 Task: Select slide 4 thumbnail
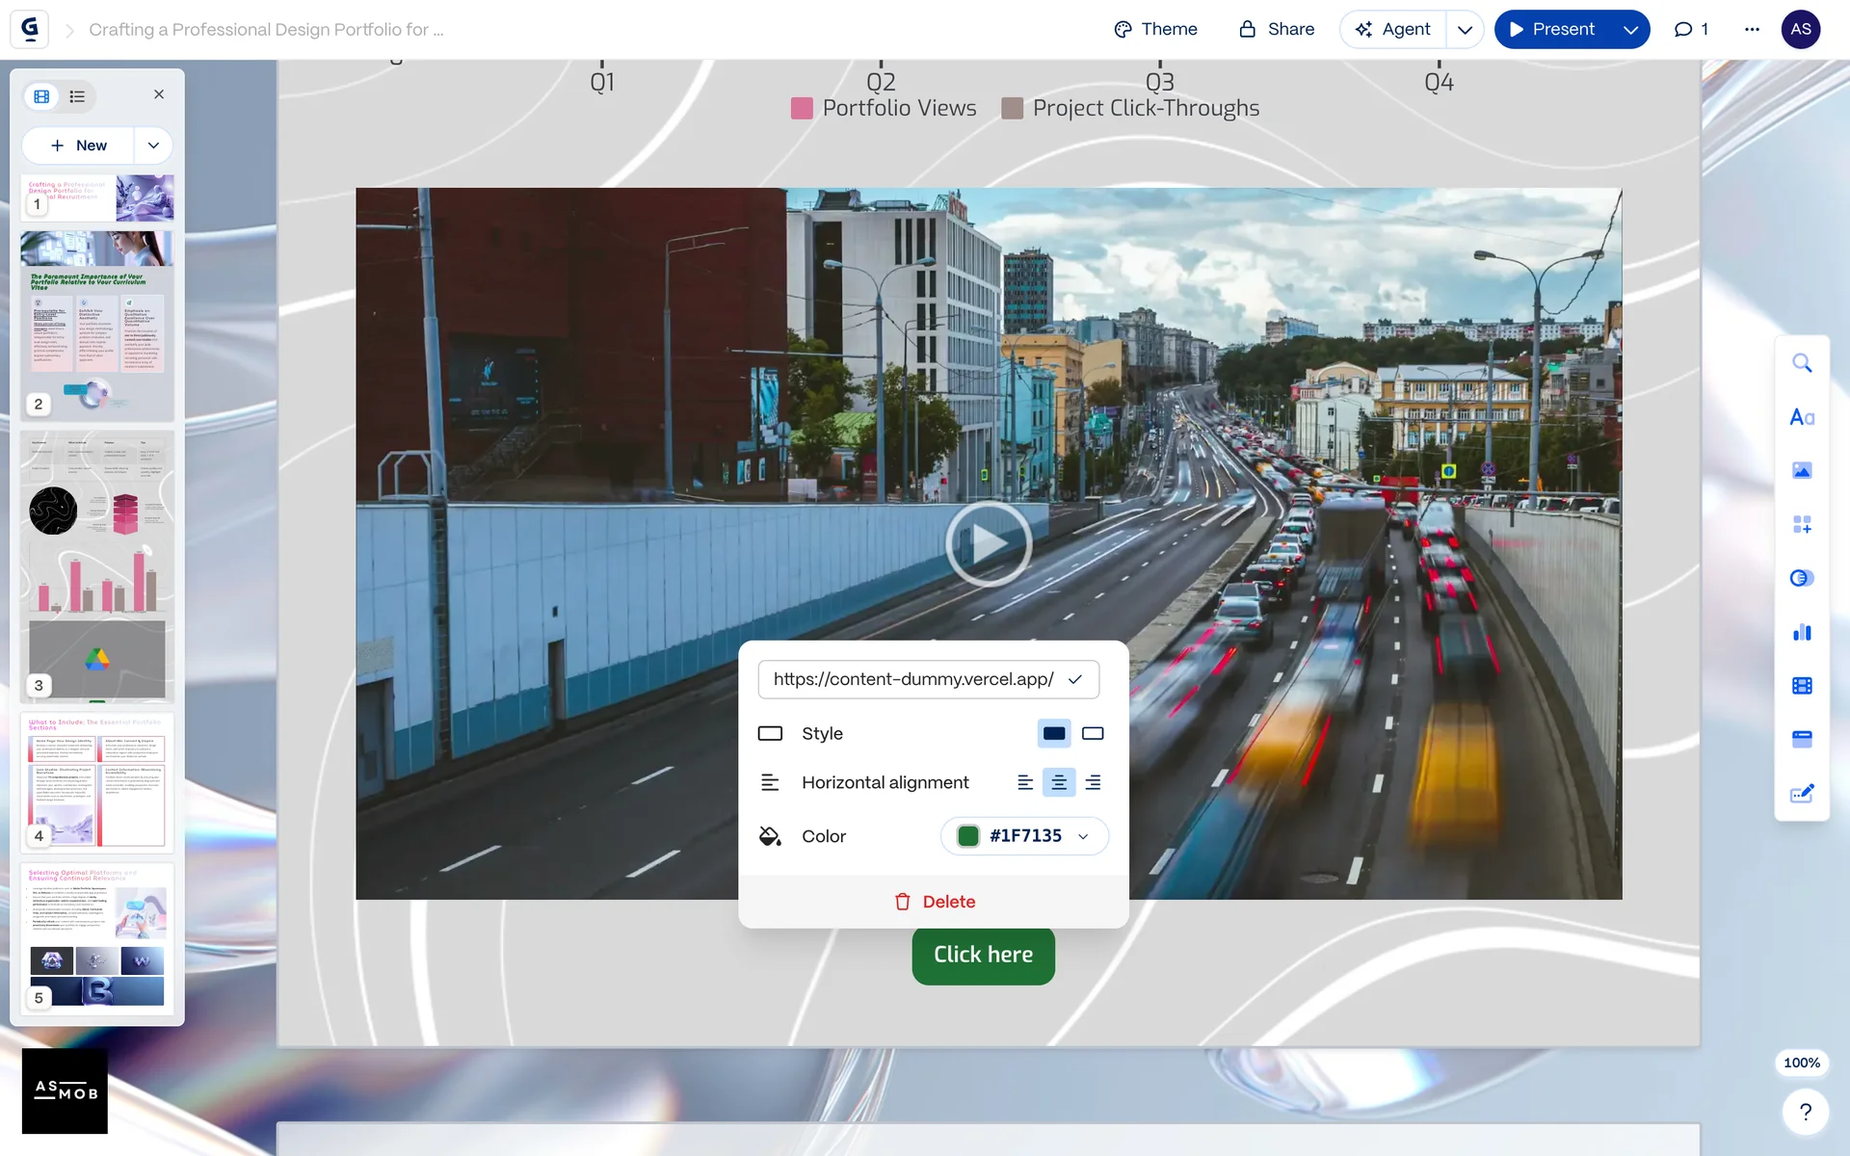point(96,780)
